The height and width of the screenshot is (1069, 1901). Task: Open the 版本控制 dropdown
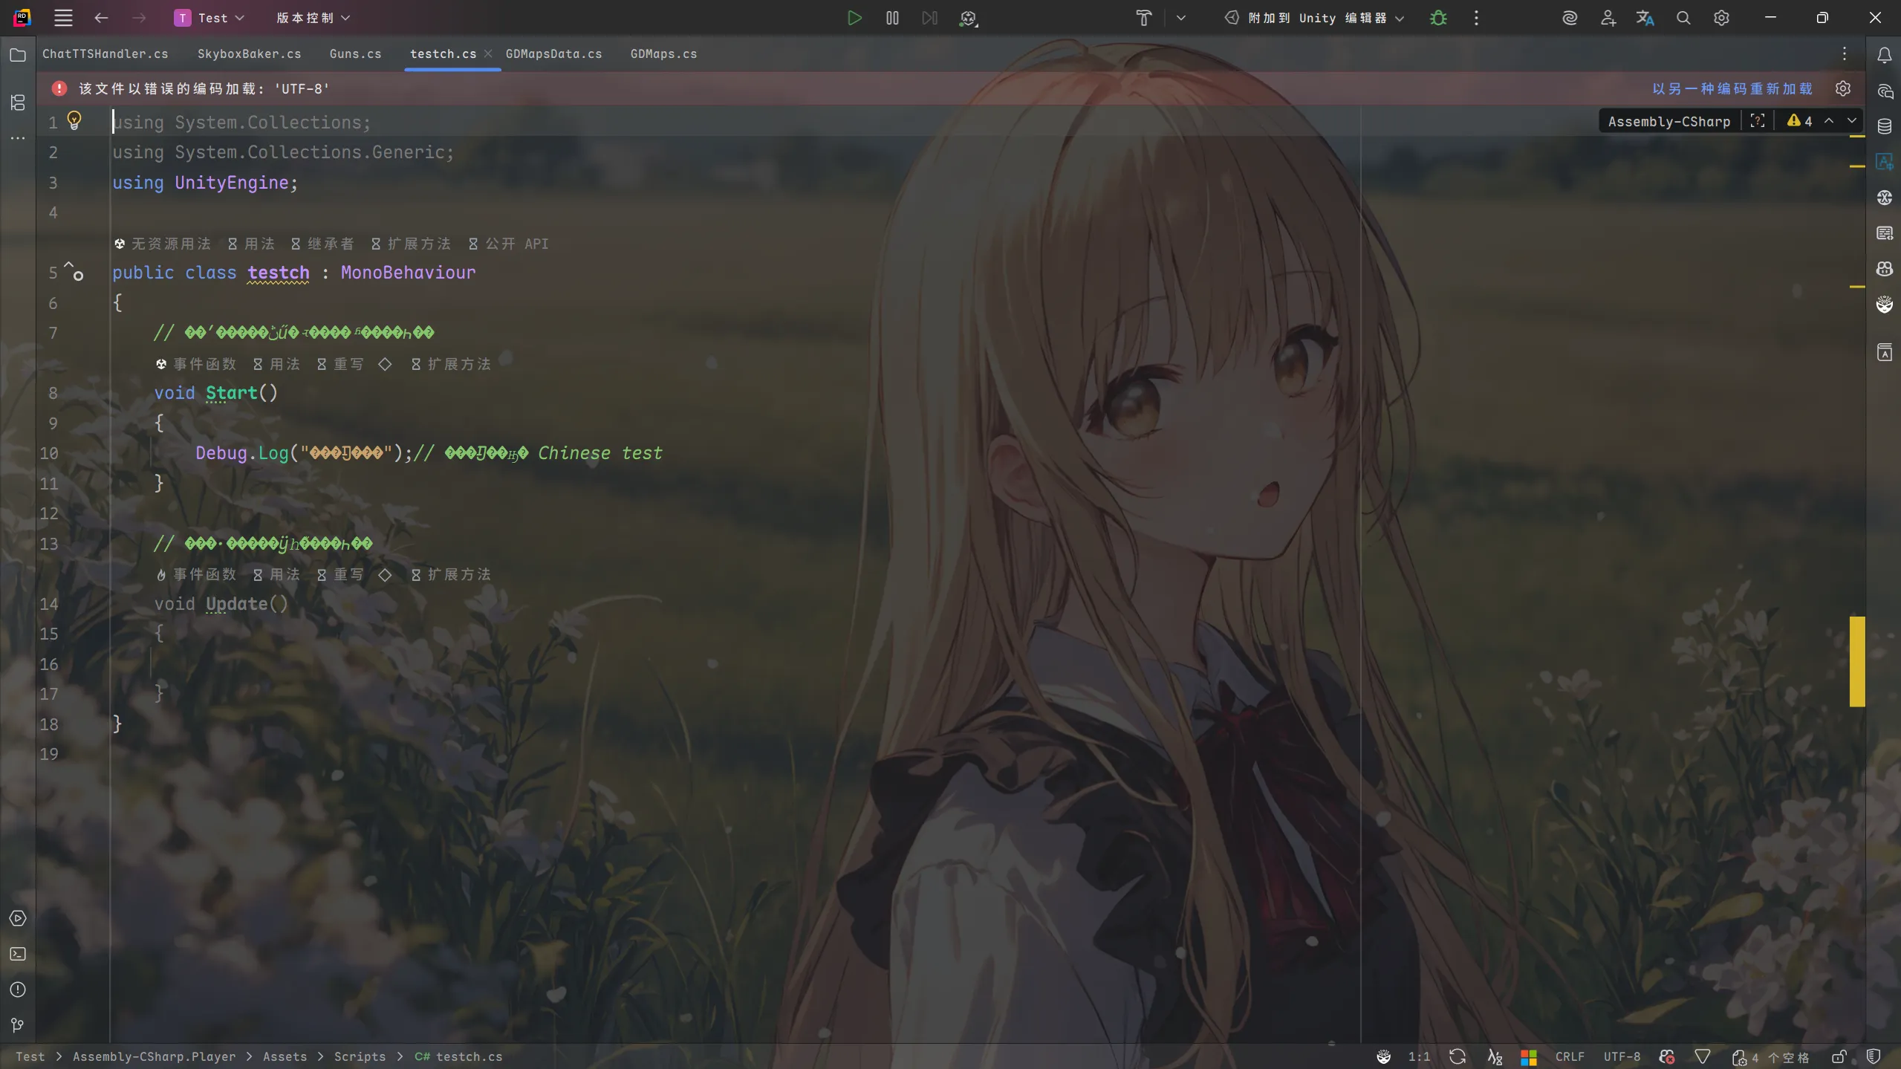(x=311, y=18)
